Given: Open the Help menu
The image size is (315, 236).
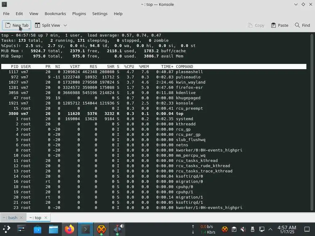Looking at the screenshot, I should pos(118,14).
